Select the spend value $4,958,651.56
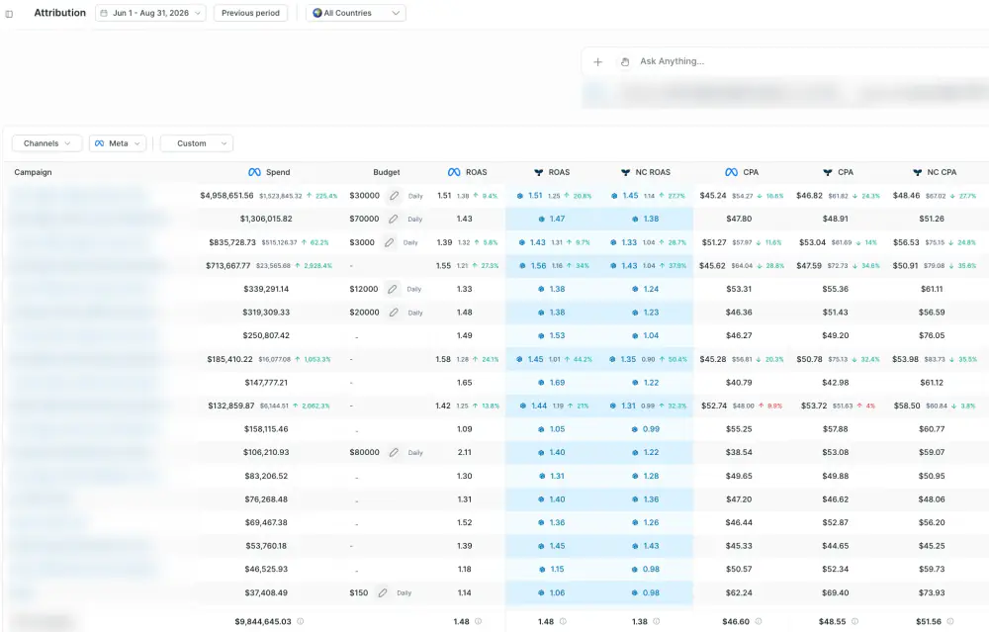The height and width of the screenshot is (632, 989). 227,196
